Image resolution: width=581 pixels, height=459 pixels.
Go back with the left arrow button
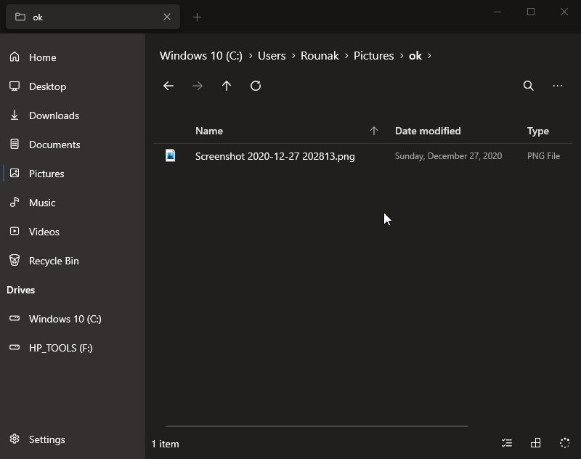[168, 86]
